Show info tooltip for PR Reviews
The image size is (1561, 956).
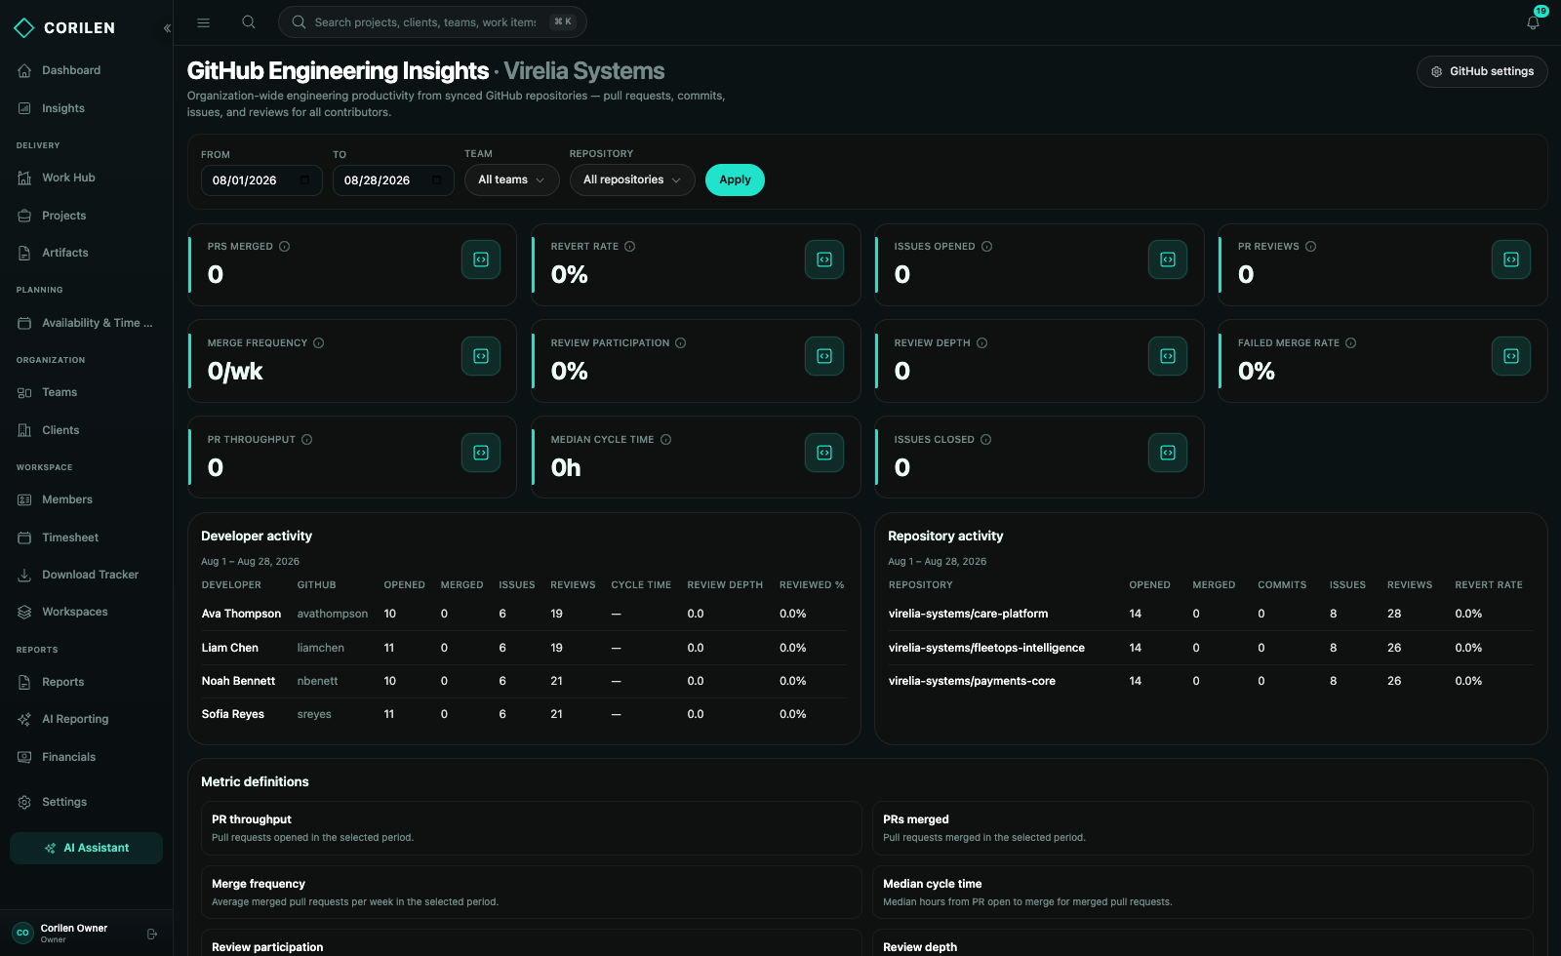tap(1311, 247)
